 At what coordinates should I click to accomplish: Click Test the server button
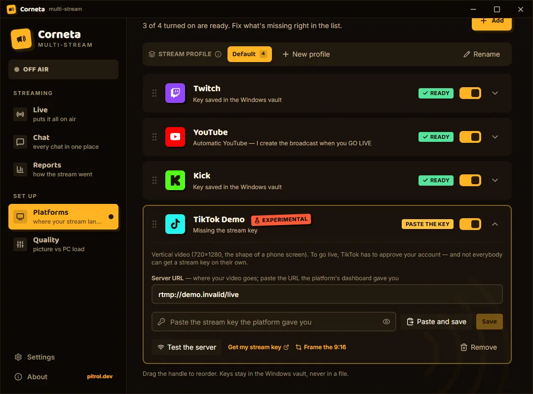pos(187,347)
